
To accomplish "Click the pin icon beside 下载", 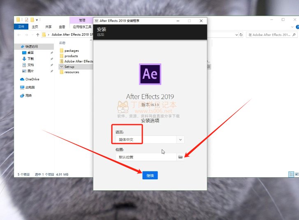I will pos(51,59).
